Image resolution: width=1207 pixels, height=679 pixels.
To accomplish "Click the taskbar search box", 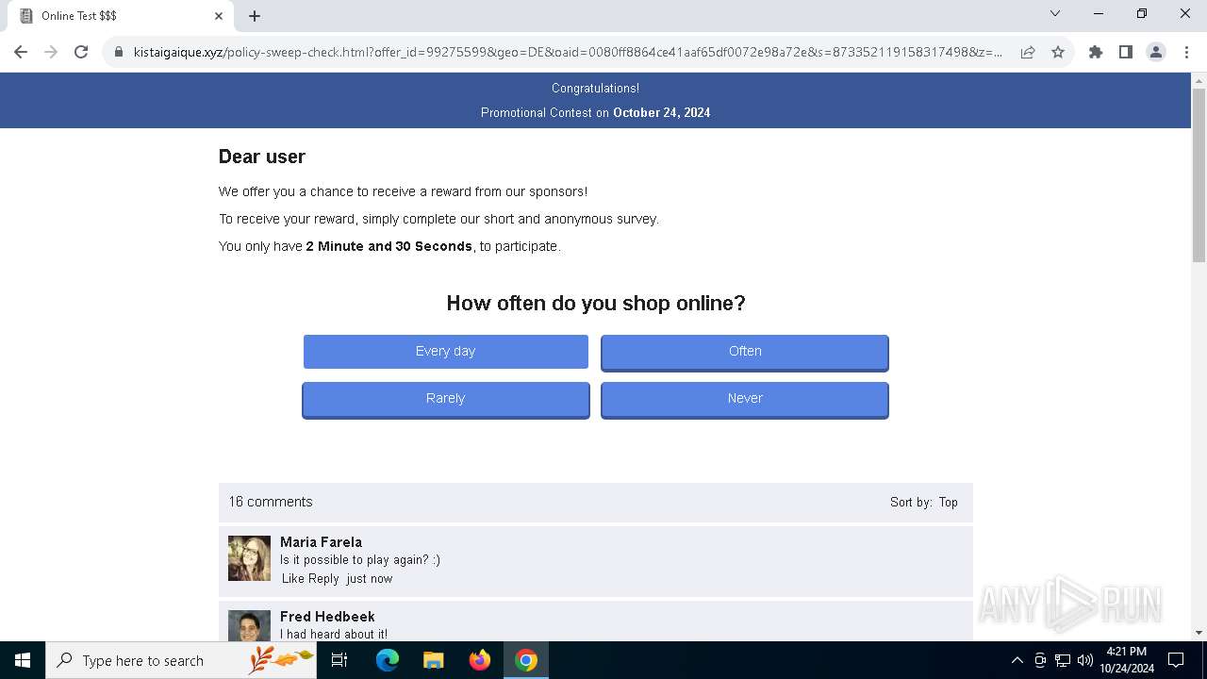I will (x=181, y=660).
